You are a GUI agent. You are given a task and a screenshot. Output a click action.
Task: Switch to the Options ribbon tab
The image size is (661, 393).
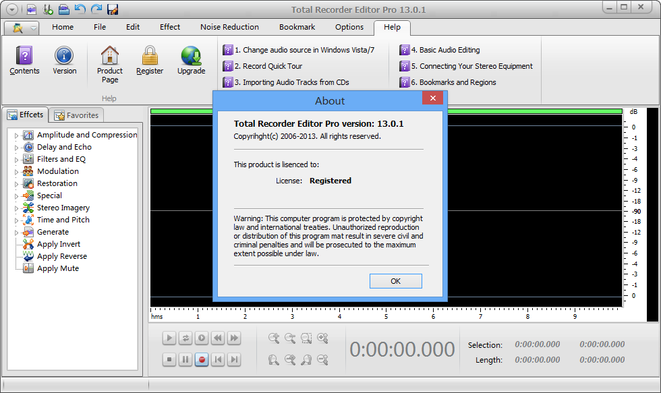click(x=349, y=27)
